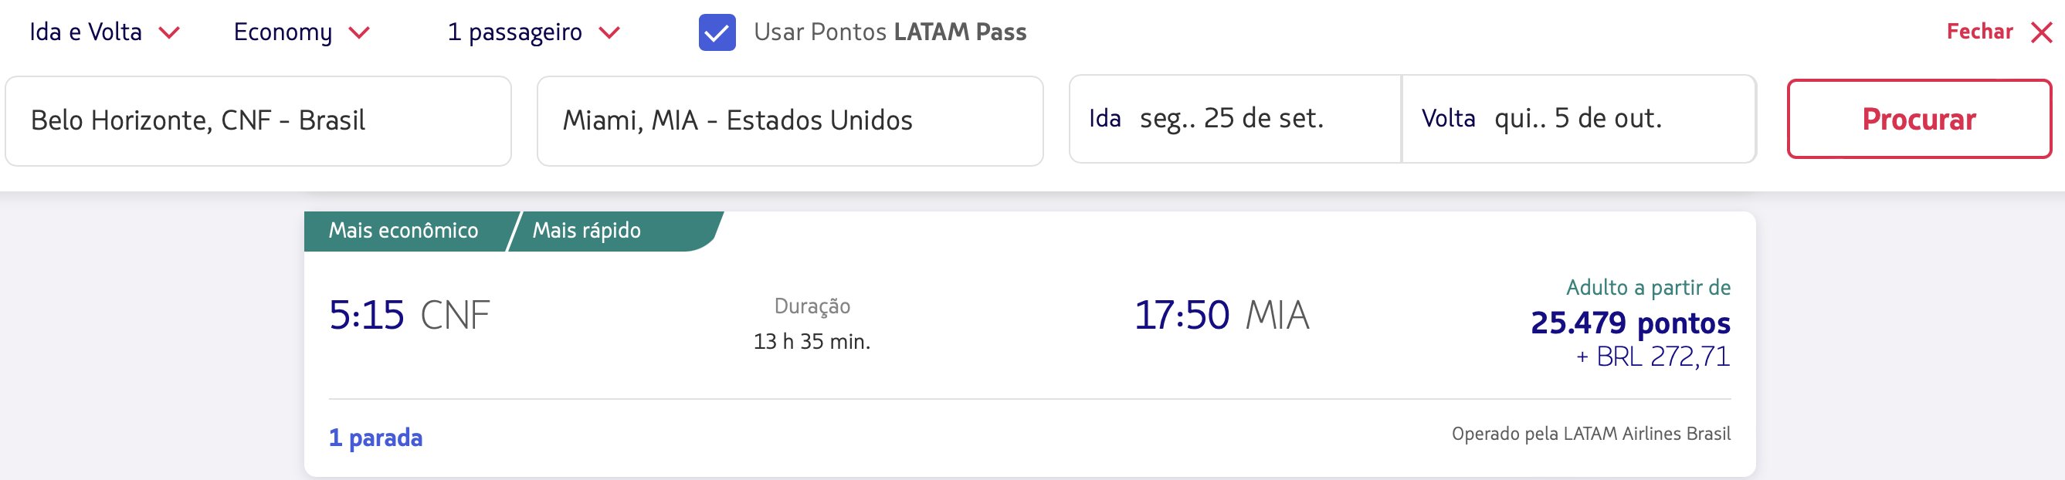The image size is (2065, 480).
Task: Click the chevron next to Economy
Action: pyautogui.click(x=359, y=33)
